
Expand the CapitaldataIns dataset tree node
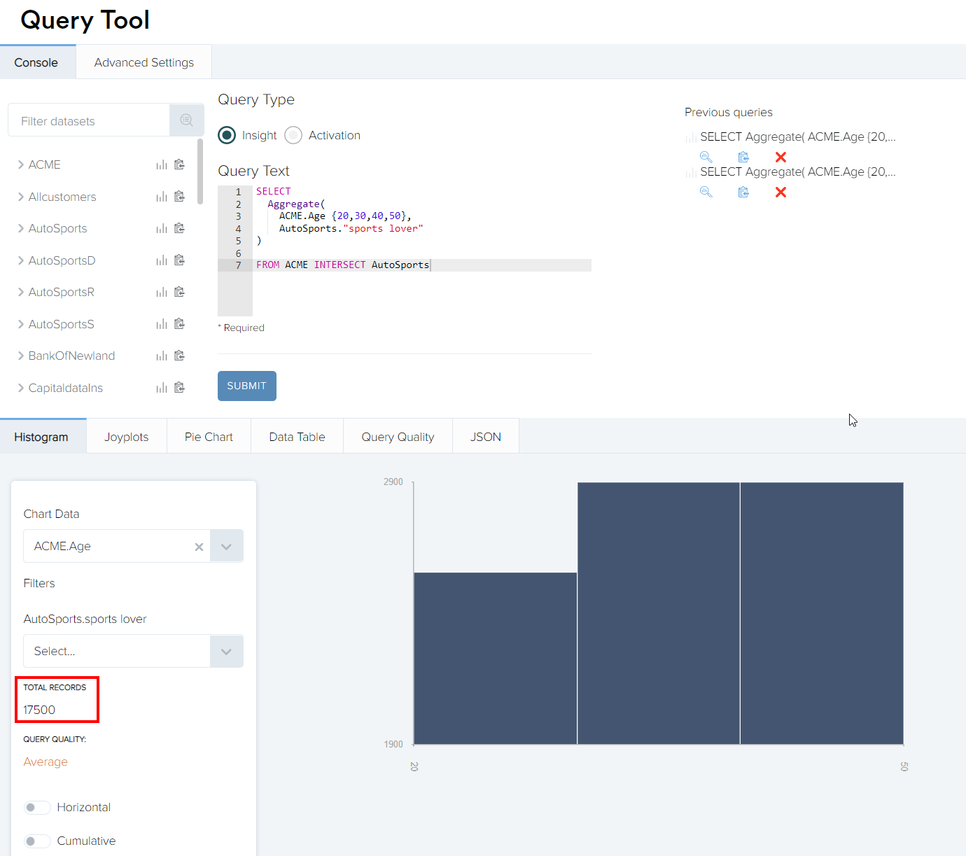[x=21, y=388]
